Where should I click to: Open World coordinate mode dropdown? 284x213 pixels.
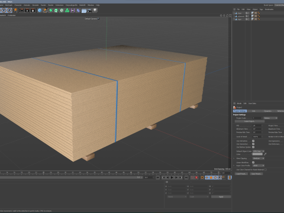177,196
